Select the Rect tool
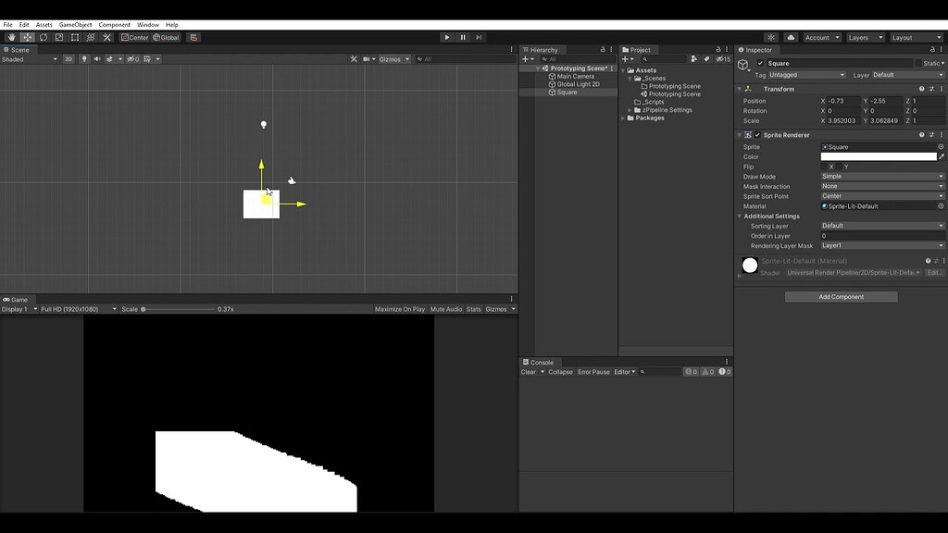Viewport: 948px width, 533px height. coord(74,37)
